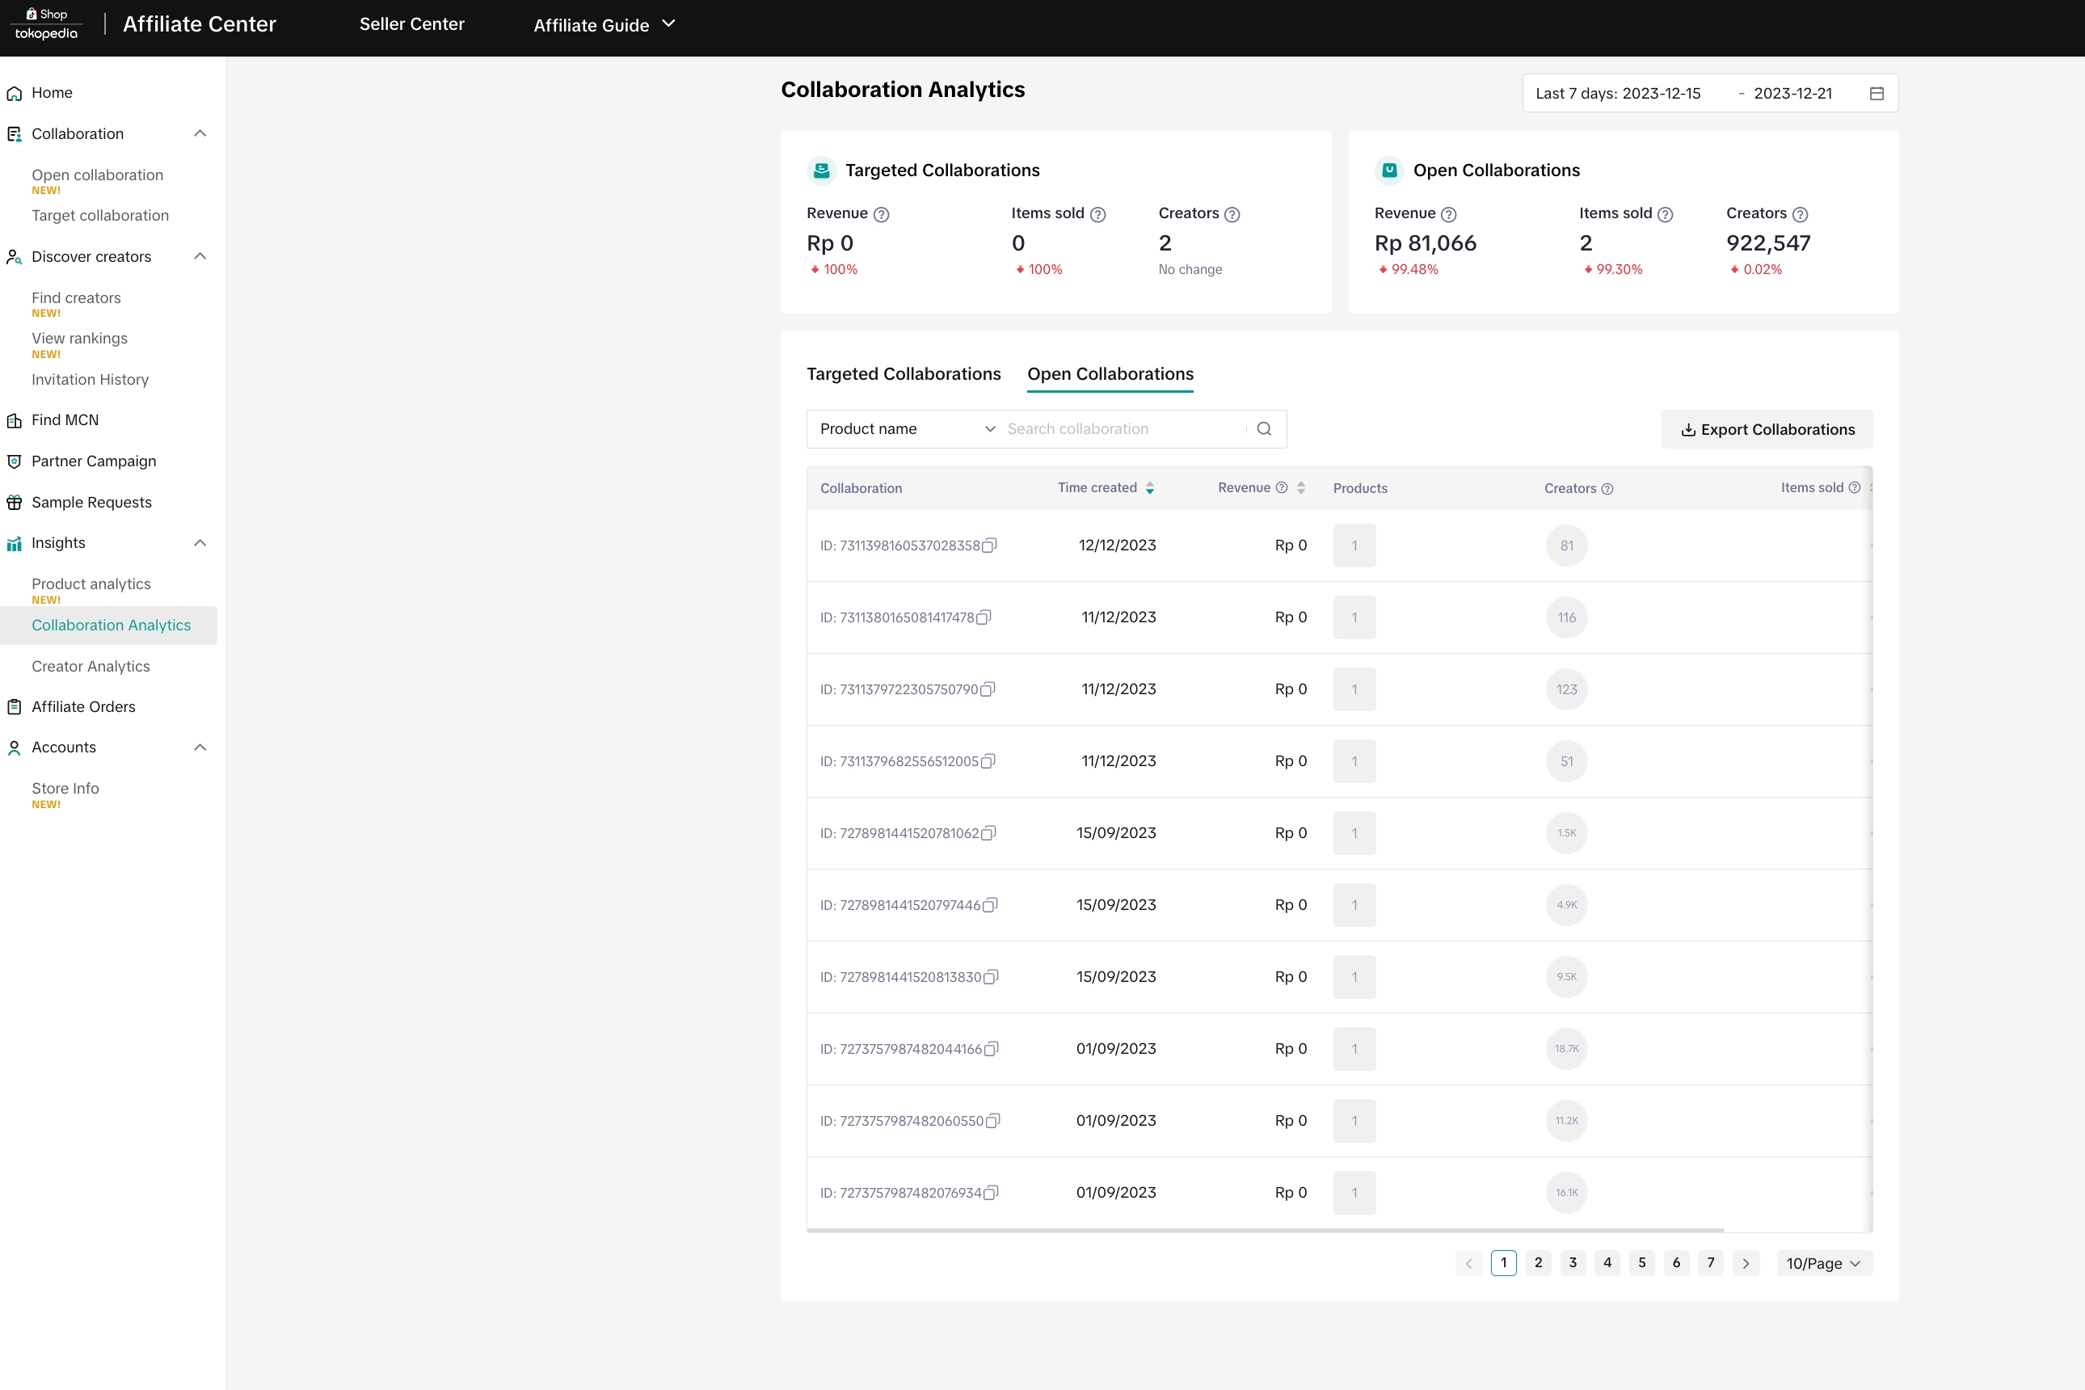The width and height of the screenshot is (2085, 1390).
Task: Click Export Collaborations button
Action: pyautogui.click(x=1767, y=429)
